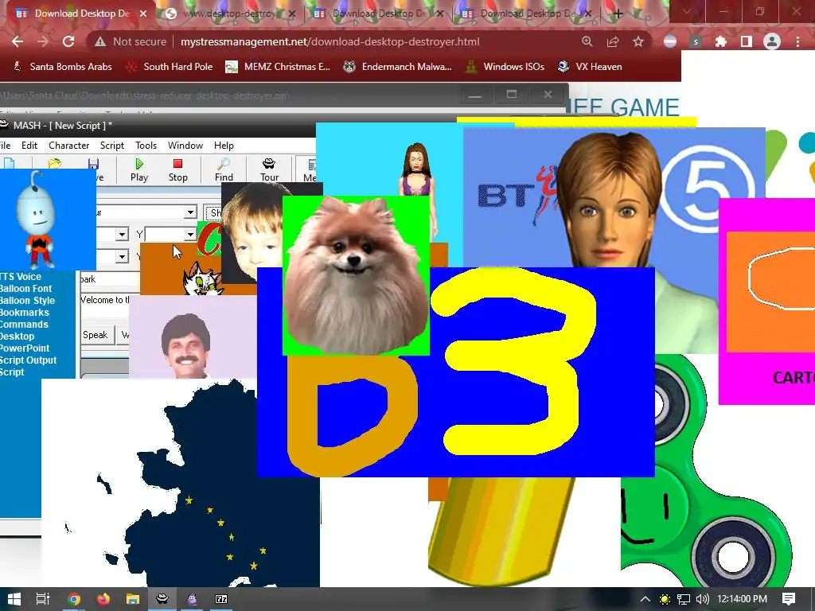
Task: Select PowerPoint in MASH list
Action: click(25, 348)
